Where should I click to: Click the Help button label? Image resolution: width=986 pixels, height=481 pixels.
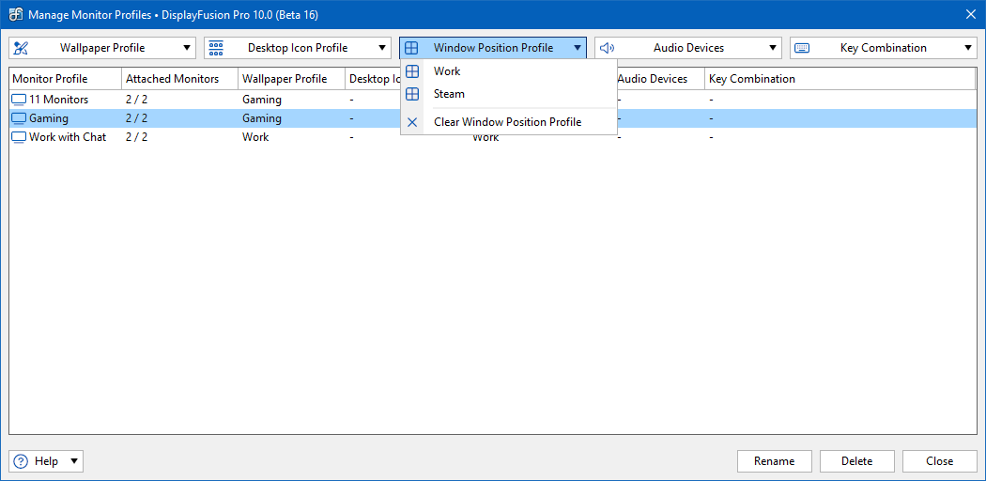[47, 461]
